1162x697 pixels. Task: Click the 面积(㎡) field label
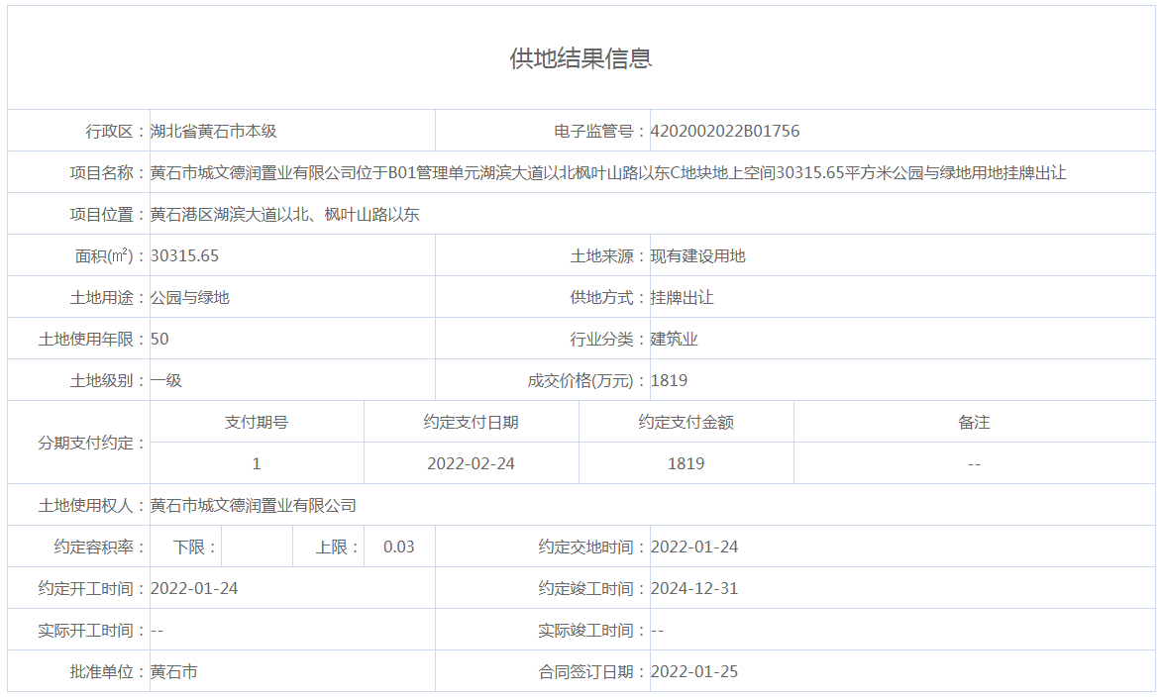111,255
